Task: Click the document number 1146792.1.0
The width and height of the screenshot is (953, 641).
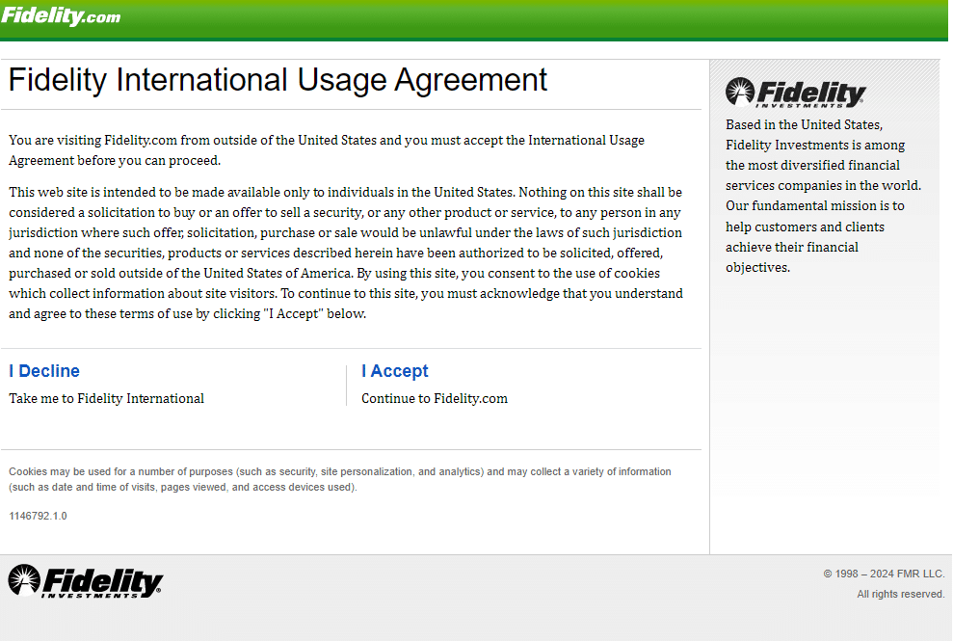Action: [38, 516]
